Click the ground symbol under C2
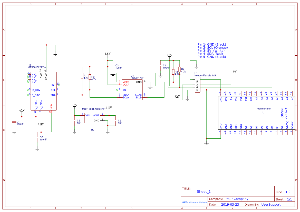300x212 pixels. [37, 149]
